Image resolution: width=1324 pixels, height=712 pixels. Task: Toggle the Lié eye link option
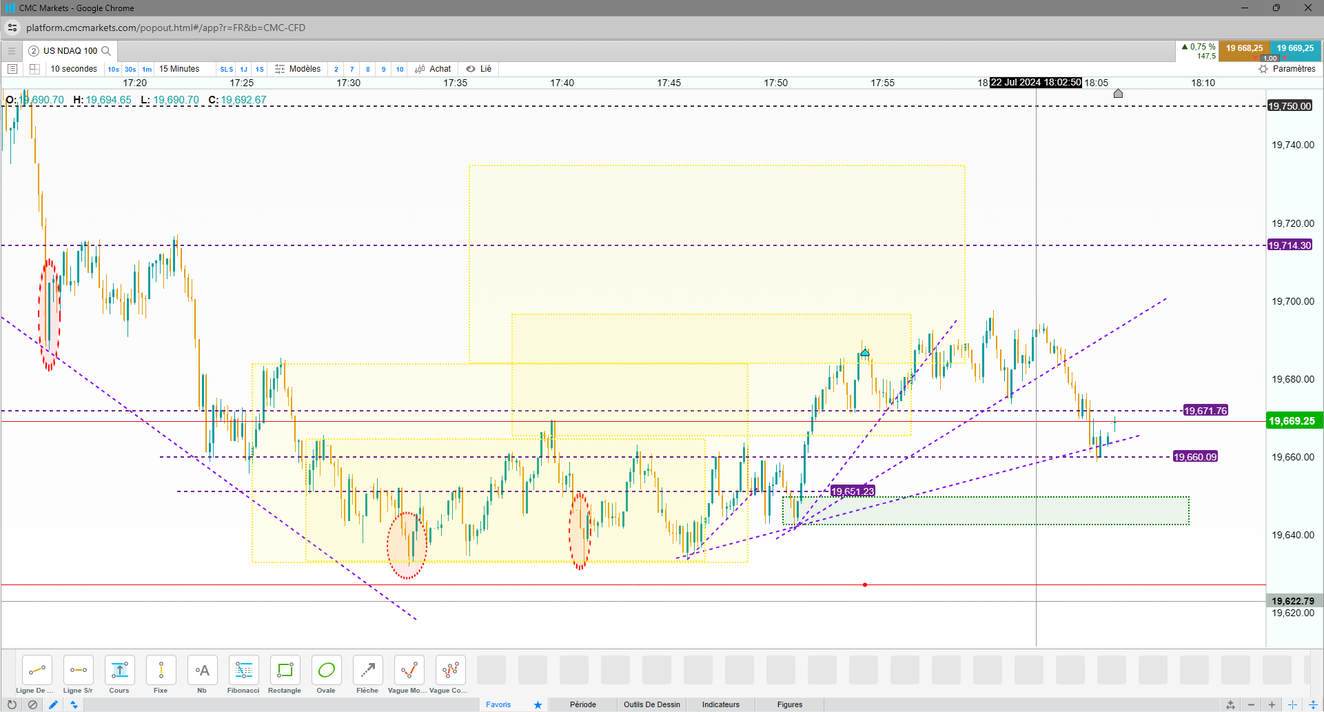click(478, 69)
